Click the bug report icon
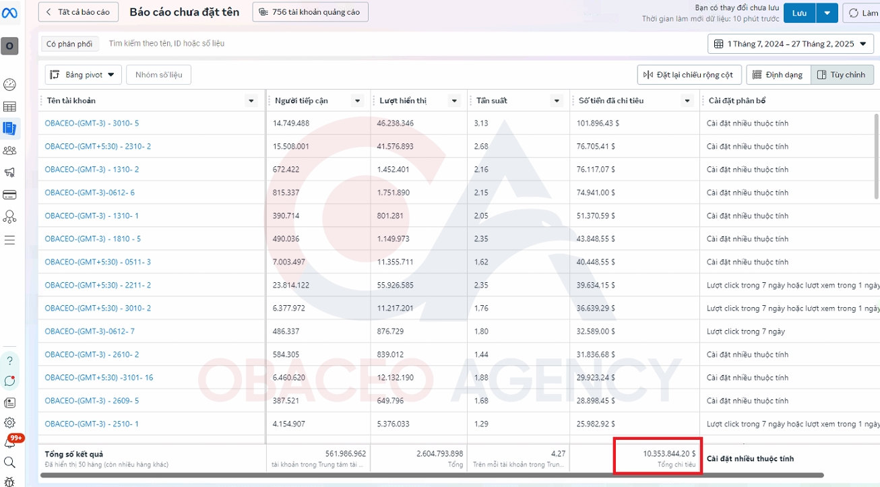This screenshot has height=487, width=880. [9, 481]
